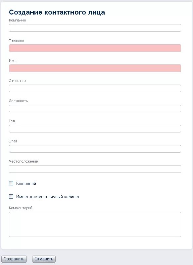Viewport: 193px width, 265px height.
Task: Select the pink Имя input field
Action: [95, 68]
